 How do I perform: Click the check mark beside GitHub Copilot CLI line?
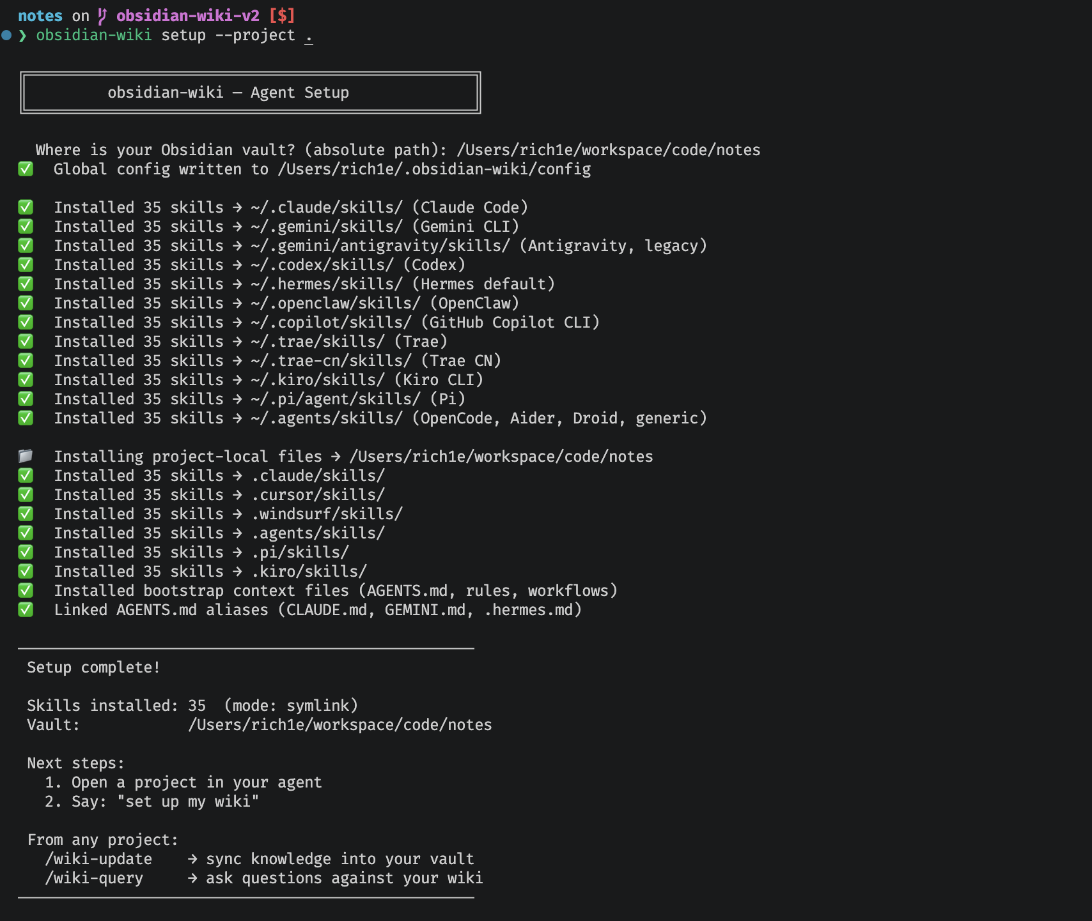(x=26, y=322)
